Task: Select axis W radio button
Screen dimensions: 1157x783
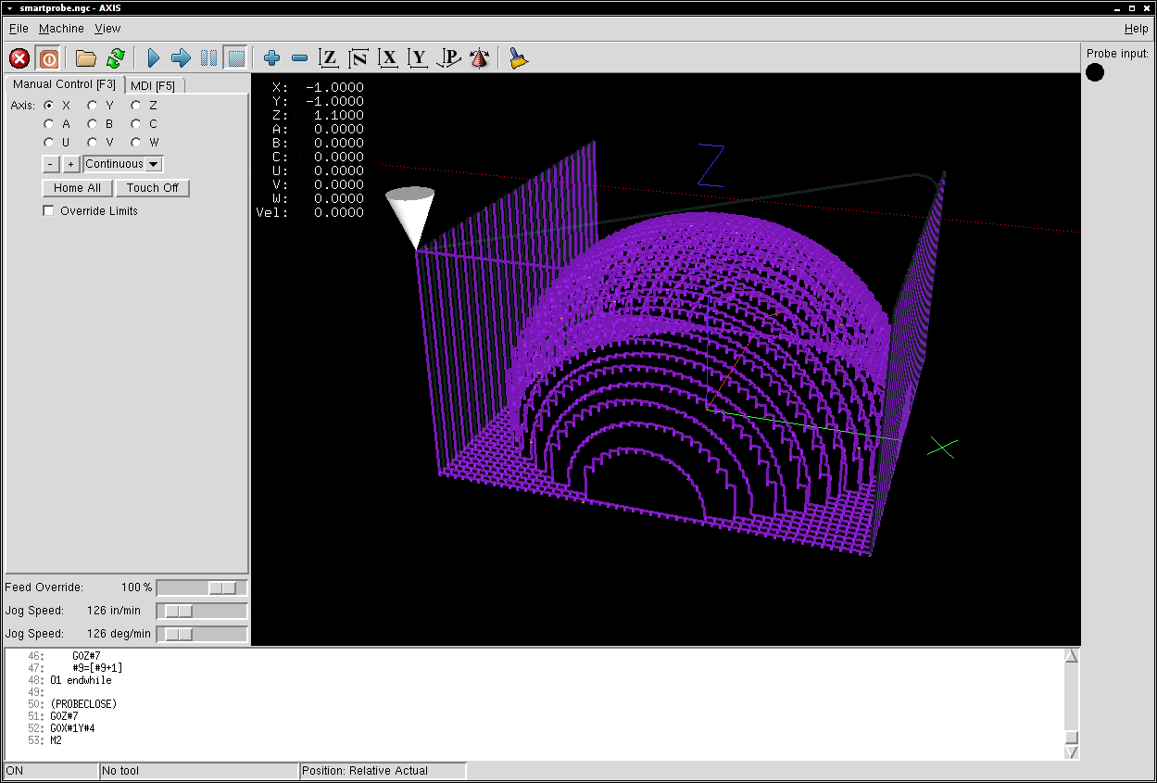Action: click(x=136, y=143)
